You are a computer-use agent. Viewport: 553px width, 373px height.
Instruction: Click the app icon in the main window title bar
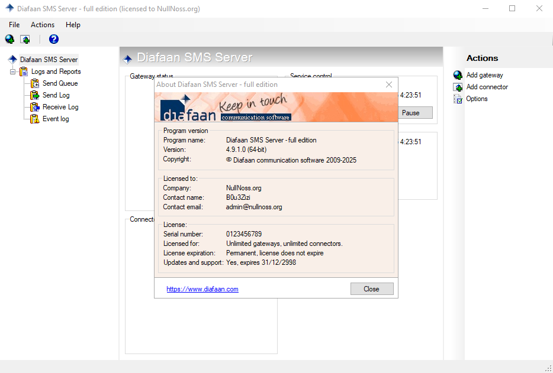[x=9, y=8]
